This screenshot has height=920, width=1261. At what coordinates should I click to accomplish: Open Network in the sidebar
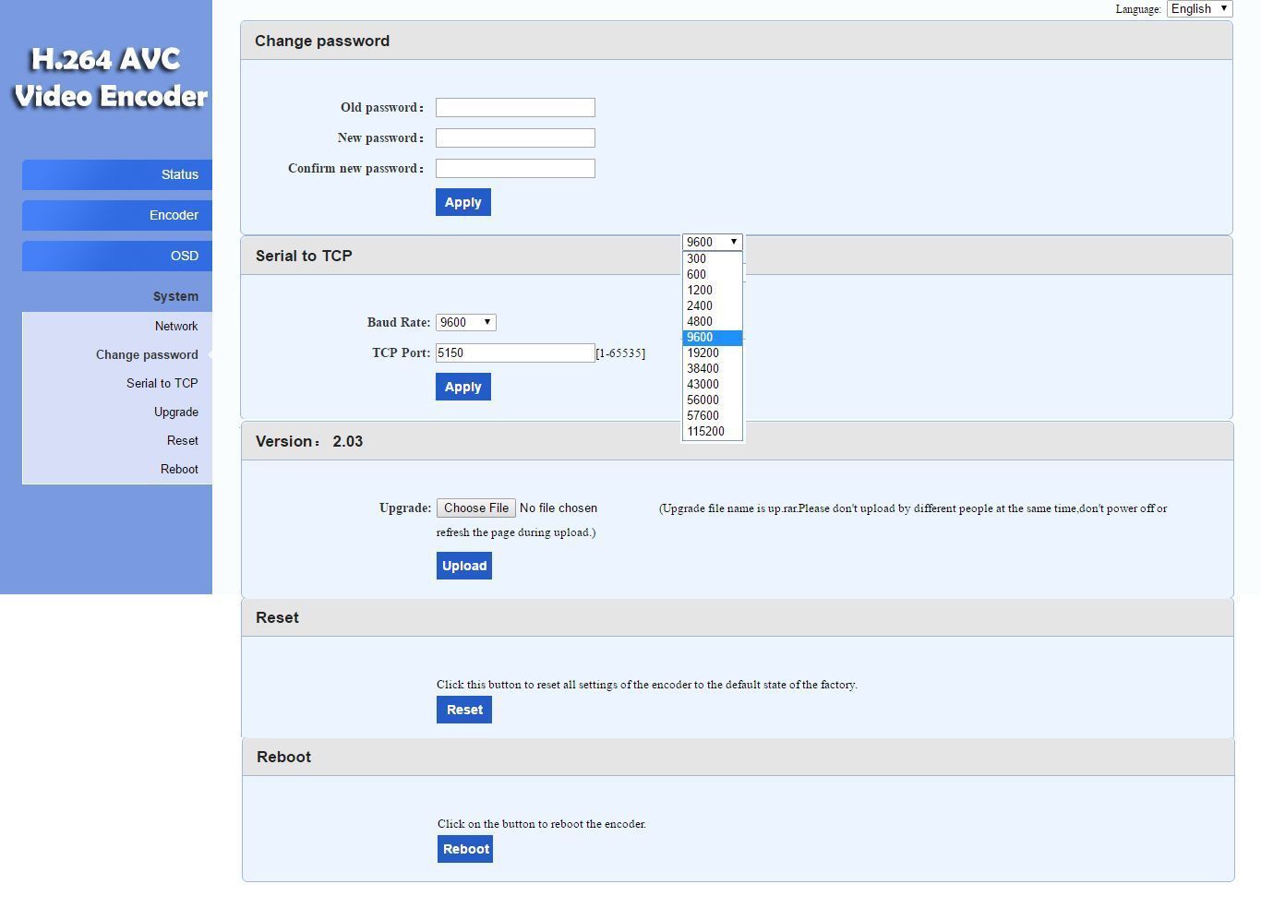[175, 326]
